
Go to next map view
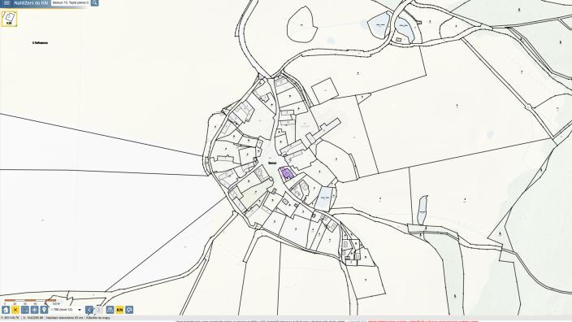(x=99, y=310)
